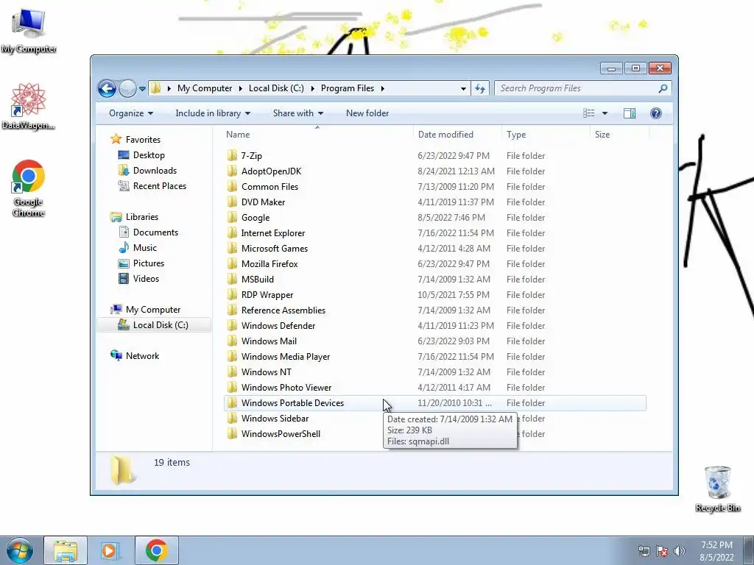Open the Organize menu
Image resolution: width=754 pixels, height=565 pixels.
point(131,113)
